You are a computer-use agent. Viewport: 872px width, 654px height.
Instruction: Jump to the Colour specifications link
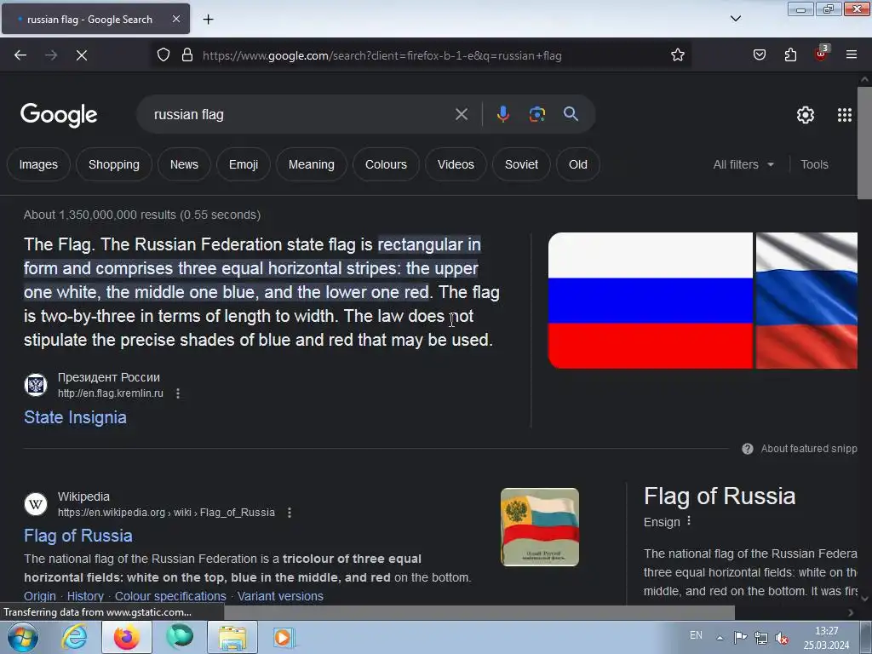point(170,596)
